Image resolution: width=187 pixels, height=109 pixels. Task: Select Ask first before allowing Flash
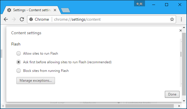tap(18, 62)
